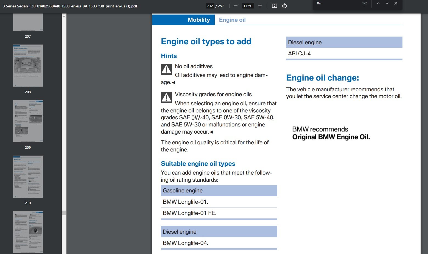Screen dimensions: 428x254
Task: Open page 209 thumbnail
Action: (x=28, y=121)
